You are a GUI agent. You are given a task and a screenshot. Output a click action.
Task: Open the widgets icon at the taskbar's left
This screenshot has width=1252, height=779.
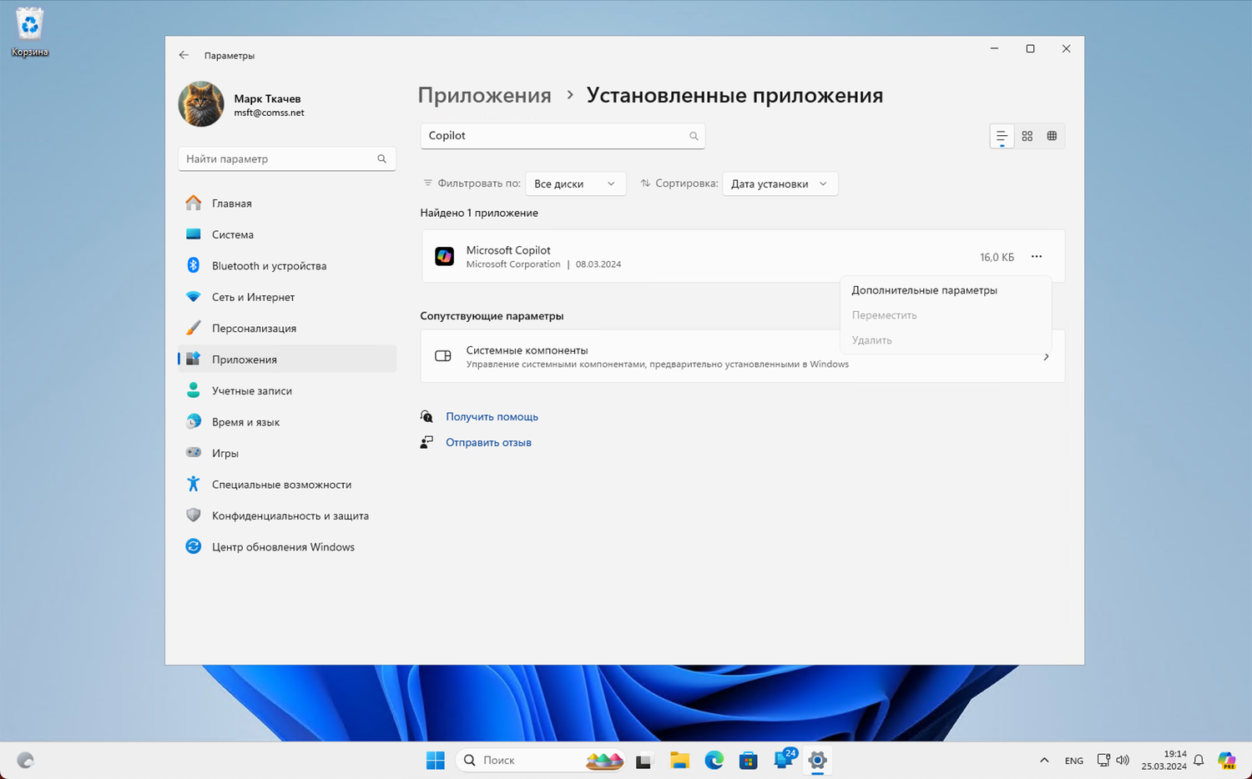[26, 760]
